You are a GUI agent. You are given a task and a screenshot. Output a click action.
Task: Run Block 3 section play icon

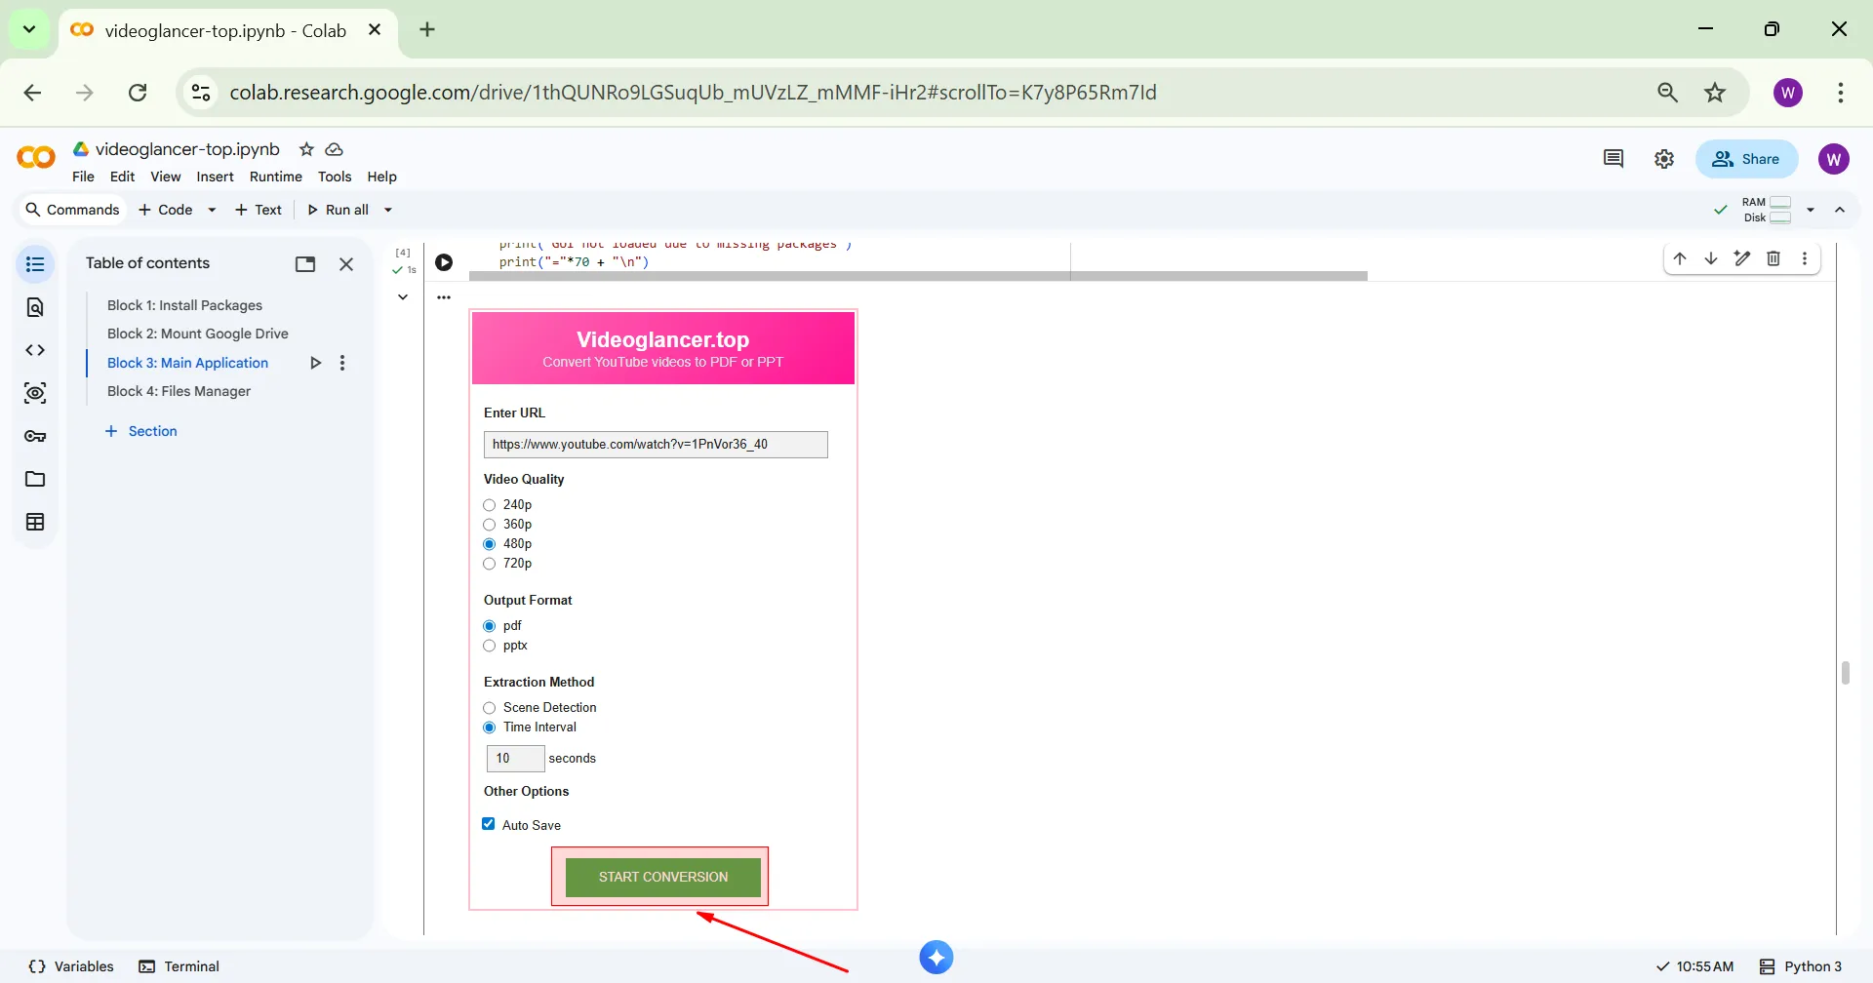click(x=315, y=363)
